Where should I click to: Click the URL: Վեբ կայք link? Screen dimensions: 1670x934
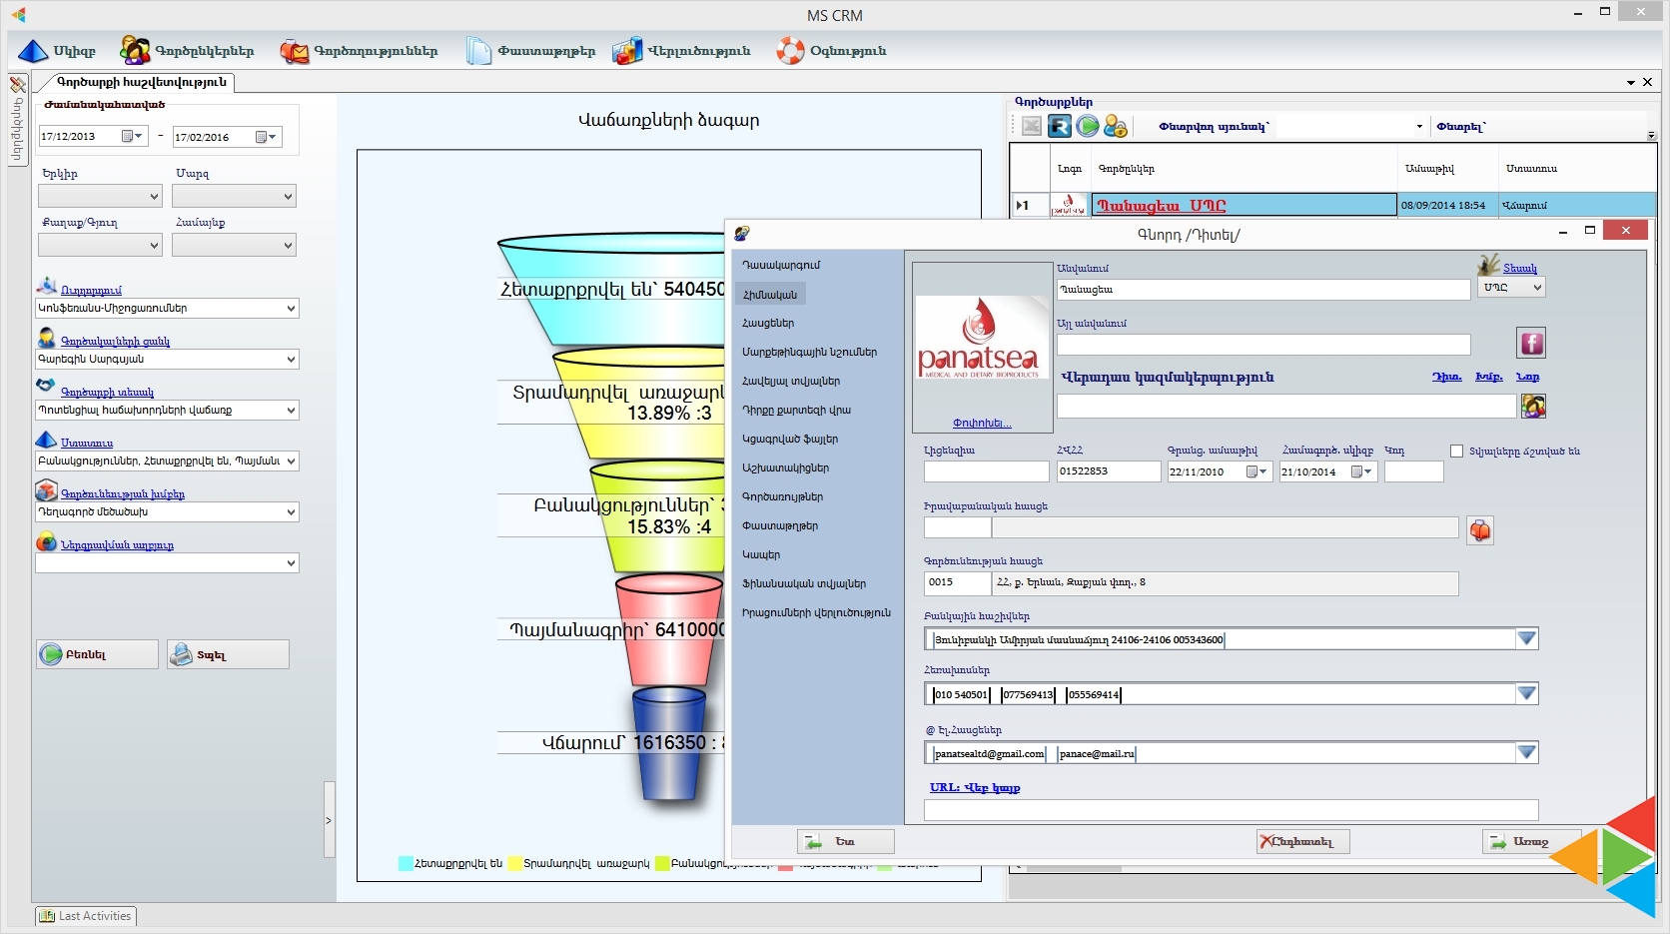(x=975, y=788)
